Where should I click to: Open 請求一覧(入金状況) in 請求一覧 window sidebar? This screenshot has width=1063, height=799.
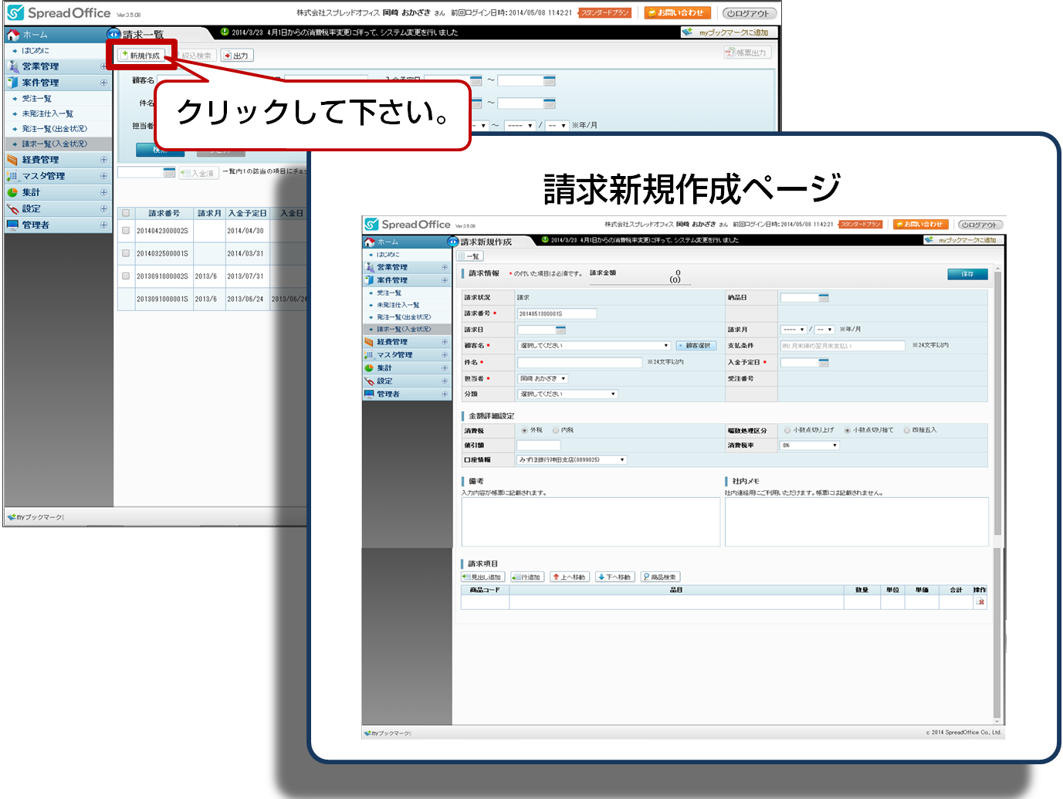55,144
